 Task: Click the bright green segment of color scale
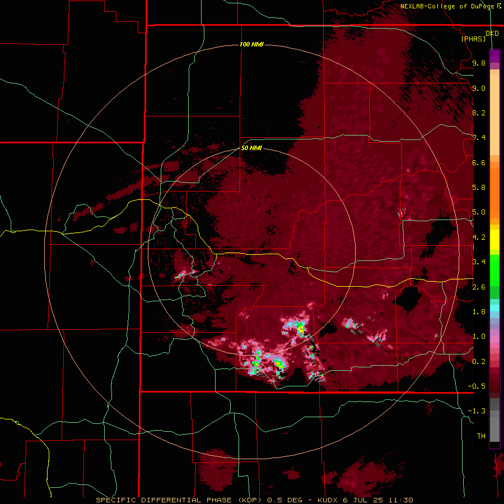pos(494,270)
